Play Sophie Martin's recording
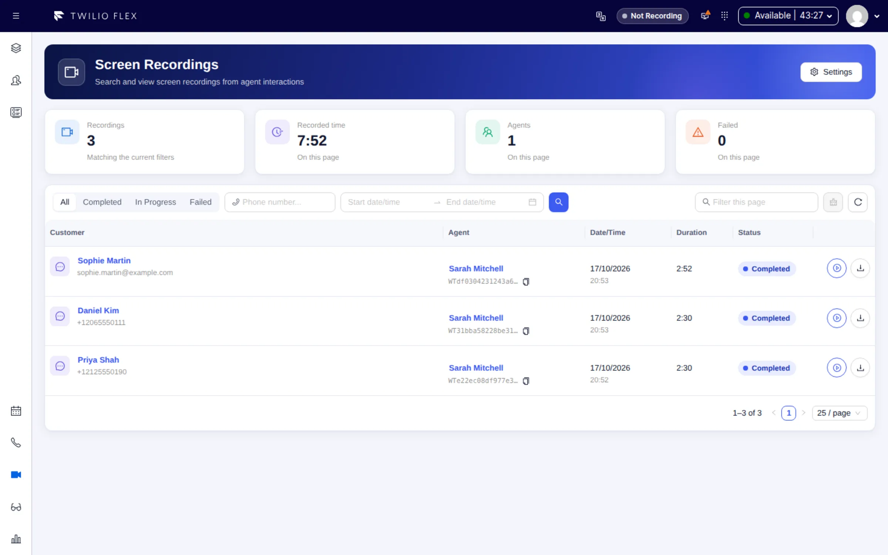Viewport: 888px width, 555px height. click(837, 268)
